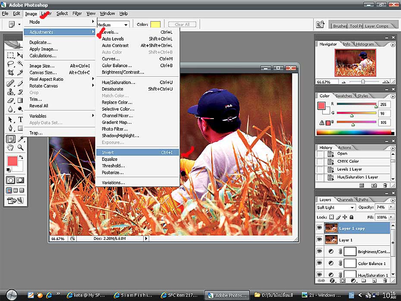Toggle lock image pixels
This screenshot has height=301, width=401.
pos(338,217)
